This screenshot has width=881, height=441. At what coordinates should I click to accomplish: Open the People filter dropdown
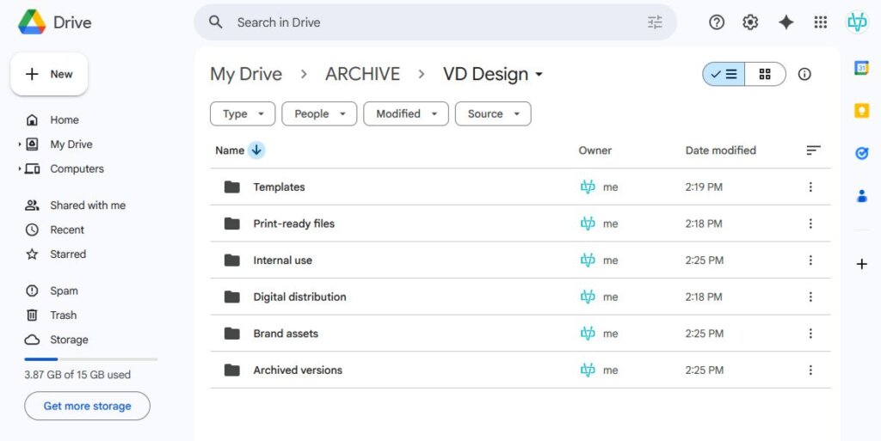point(319,113)
